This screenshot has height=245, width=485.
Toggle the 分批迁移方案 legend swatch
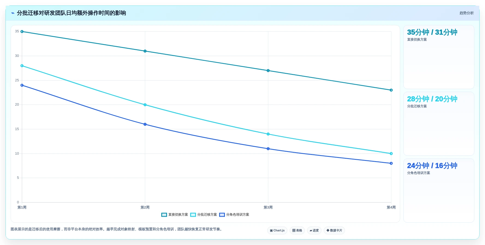point(193,215)
